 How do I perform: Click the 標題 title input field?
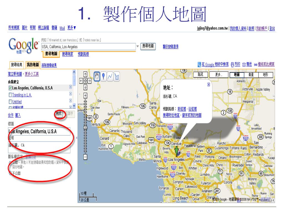39,131
